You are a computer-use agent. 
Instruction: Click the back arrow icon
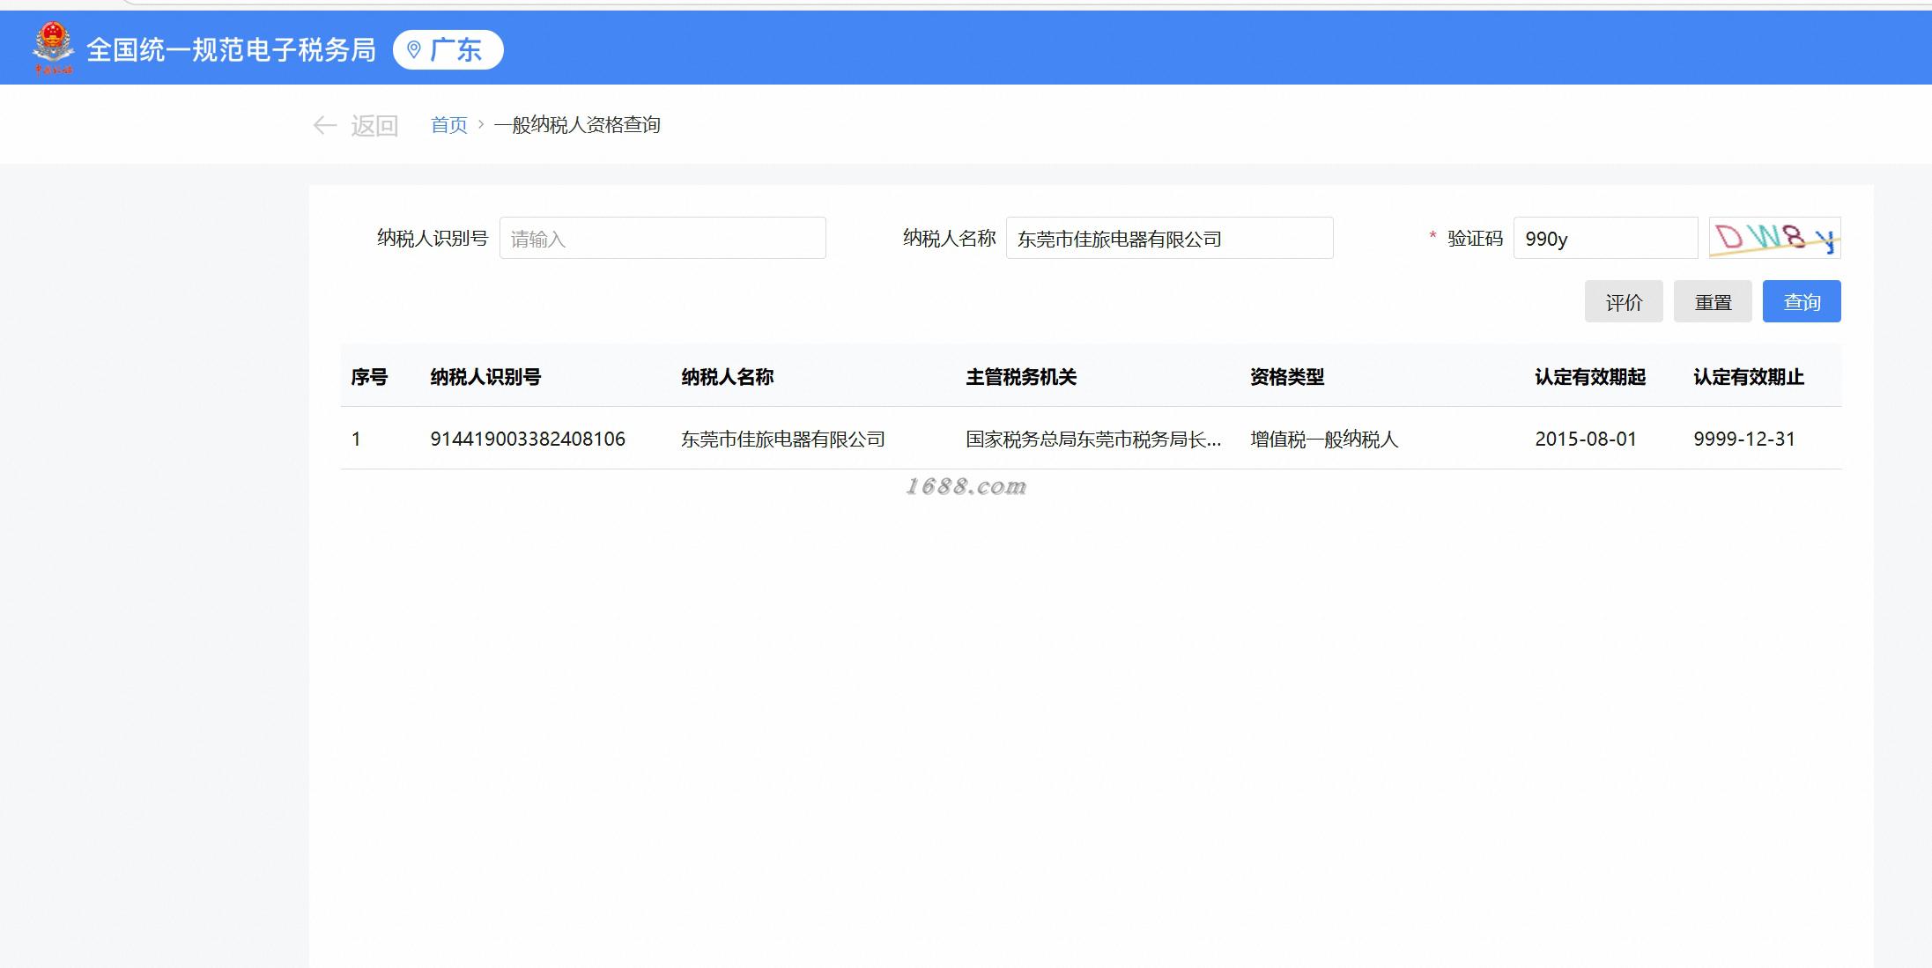coord(324,125)
